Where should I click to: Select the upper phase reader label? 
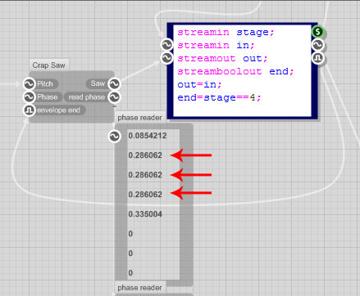(x=139, y=118)
